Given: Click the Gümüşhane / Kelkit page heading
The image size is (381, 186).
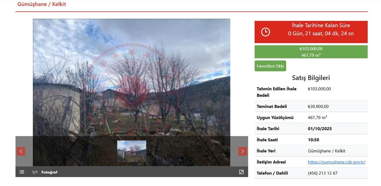Looking at the screenshot, I should point(42,4).
